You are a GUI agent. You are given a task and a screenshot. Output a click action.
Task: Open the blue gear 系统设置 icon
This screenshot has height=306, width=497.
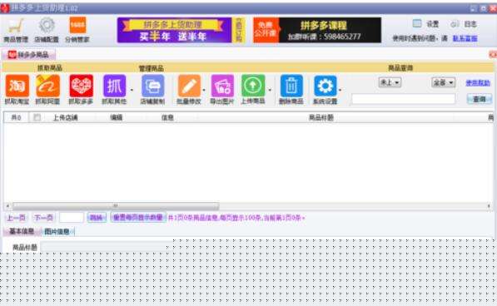point(326,86)
